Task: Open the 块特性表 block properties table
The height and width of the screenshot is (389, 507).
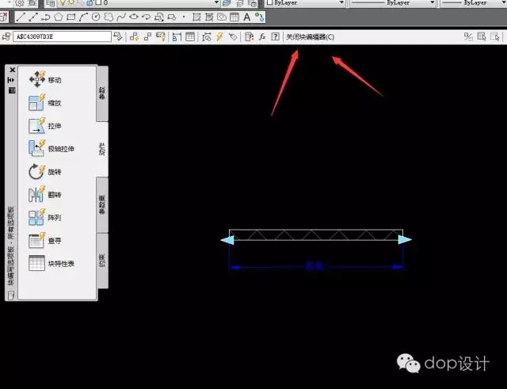Action: tap(39, 264)
